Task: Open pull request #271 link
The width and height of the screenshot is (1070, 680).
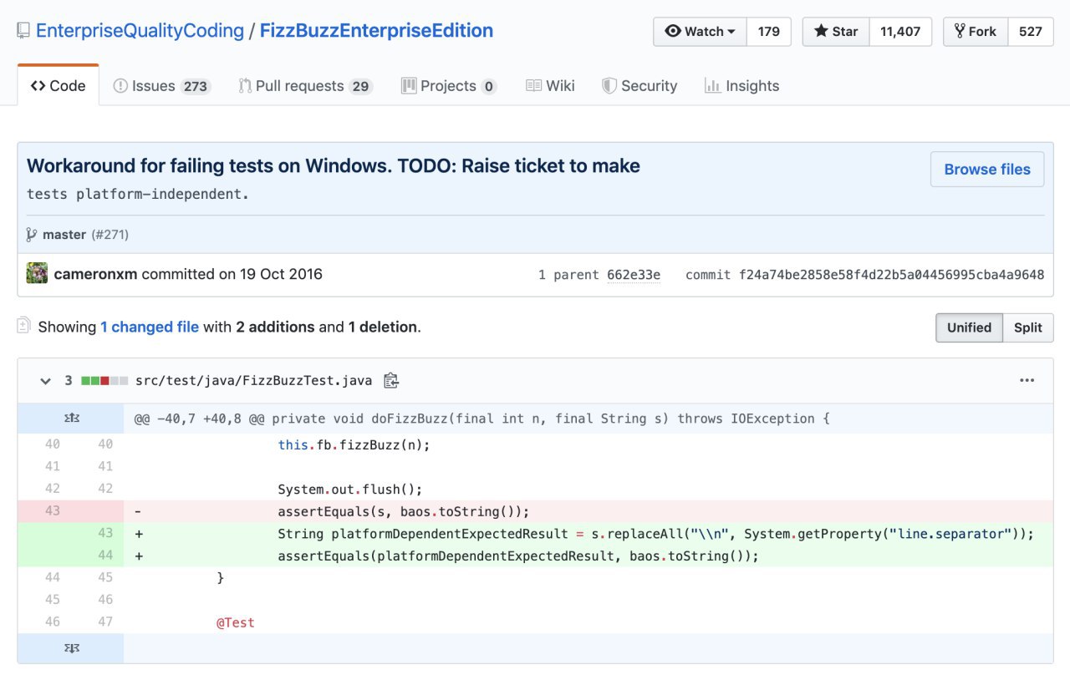Action: [110, 235]
